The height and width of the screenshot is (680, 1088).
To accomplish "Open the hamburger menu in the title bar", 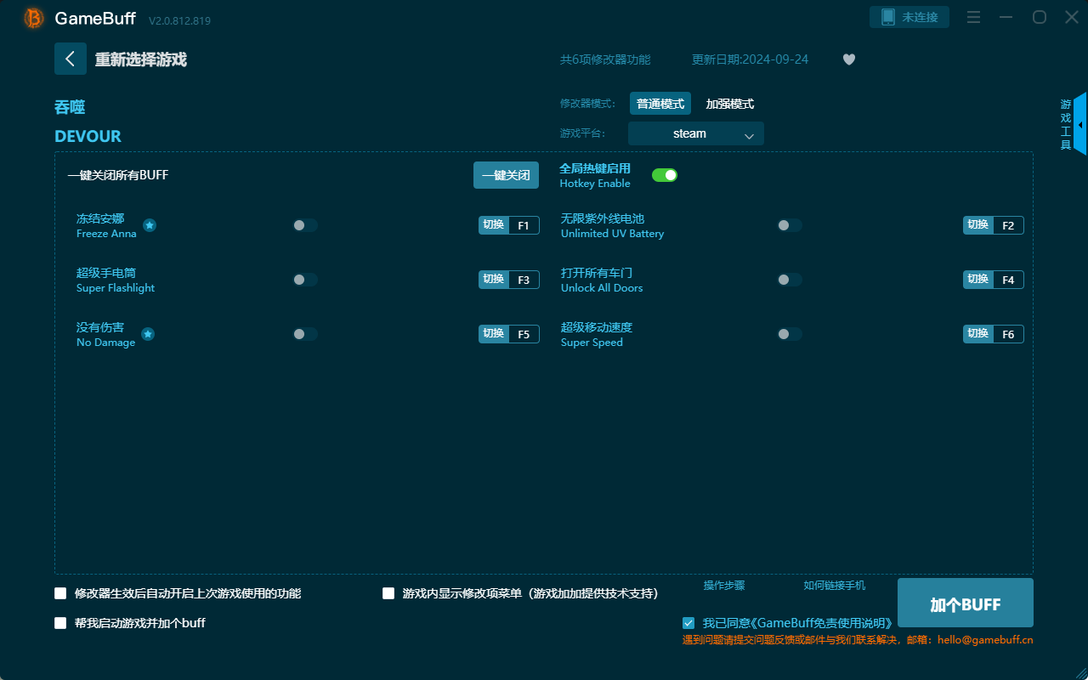I will pyautogui.click(x=973, y=17).
